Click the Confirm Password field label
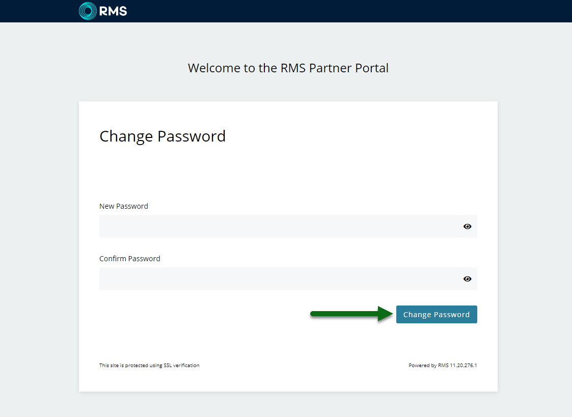The image size is (572, 417). [130, 259]
